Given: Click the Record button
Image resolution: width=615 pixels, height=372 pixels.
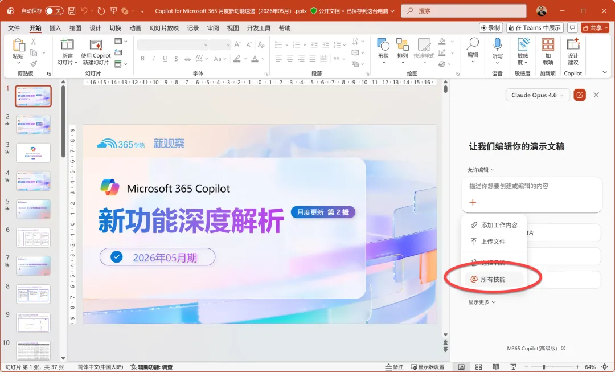Looking at the screenshot, I should coord(491,28).
